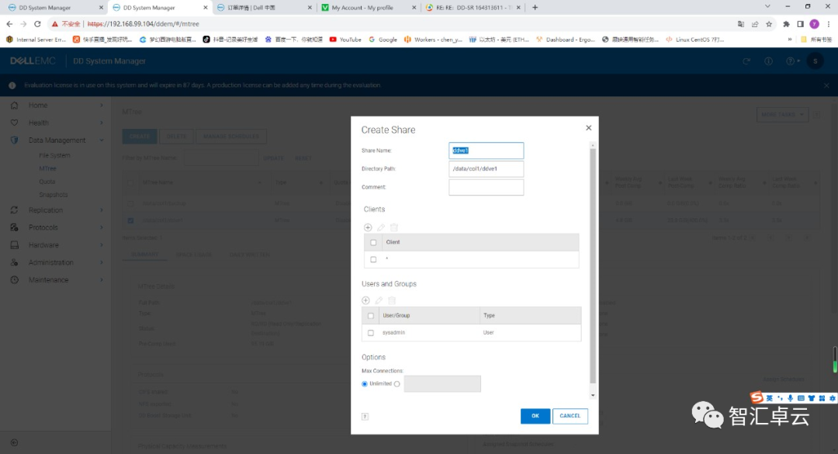Click the Hardware sidebar icon
The width and height of the screenshot is (838, 454).
(x=15, y=245)
